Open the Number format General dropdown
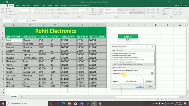 click(x=87, y=10)
